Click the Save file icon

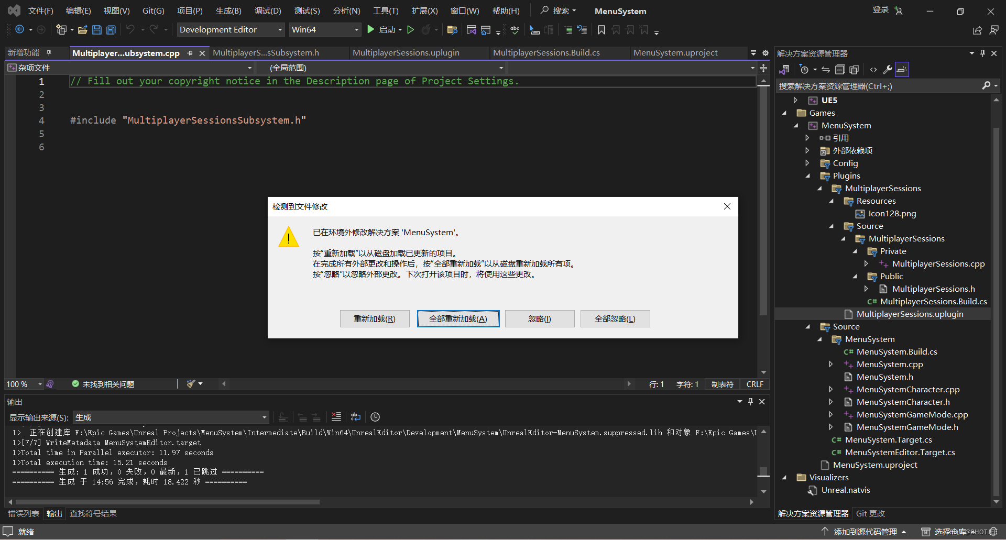tap(97, 30)
